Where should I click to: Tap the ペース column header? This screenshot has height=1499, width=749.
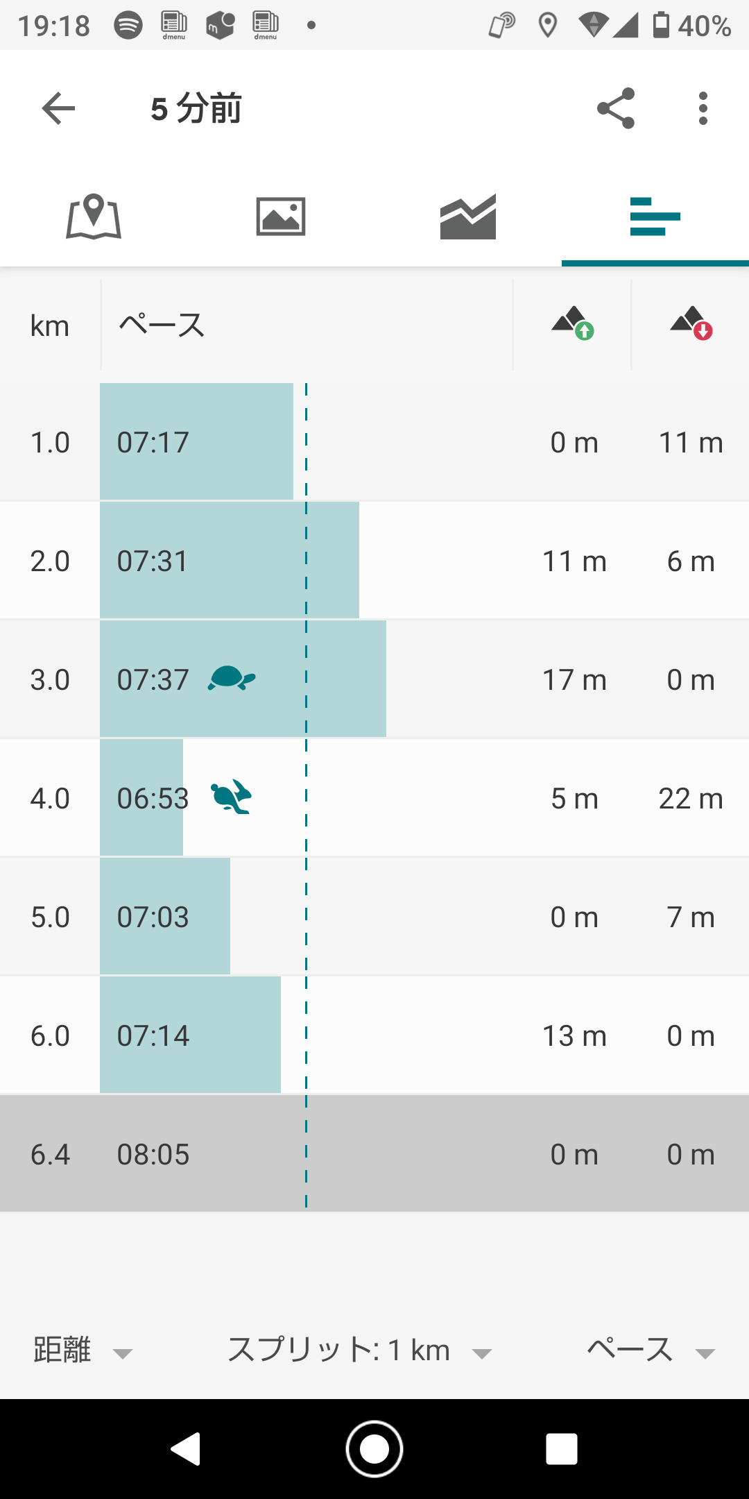tap(162, 325)
